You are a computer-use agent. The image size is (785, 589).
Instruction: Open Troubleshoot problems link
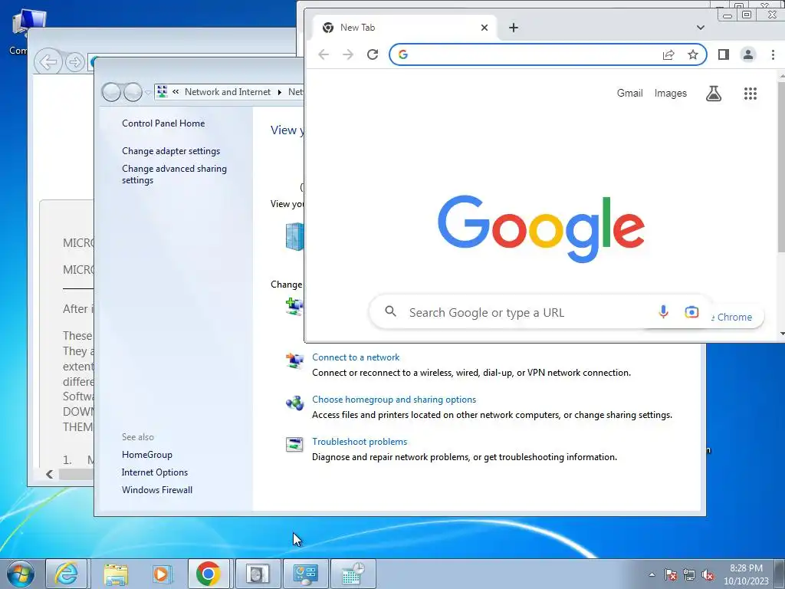[x=360, y=441]
